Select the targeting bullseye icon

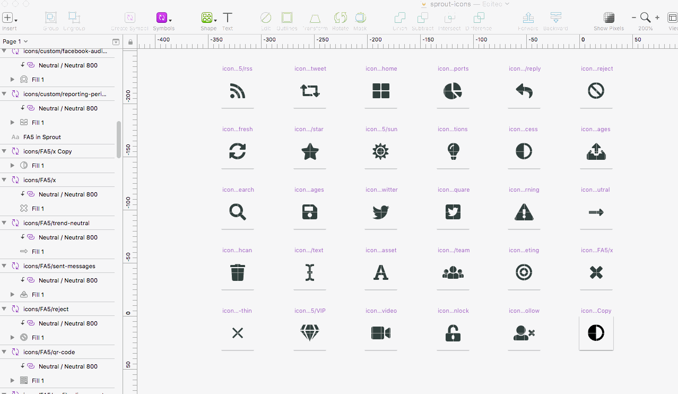coord(524,272)
